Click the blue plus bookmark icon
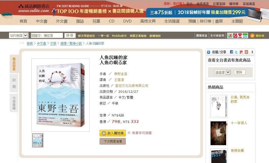The height and width of the screenshot is (163, 269). (208, 52)
